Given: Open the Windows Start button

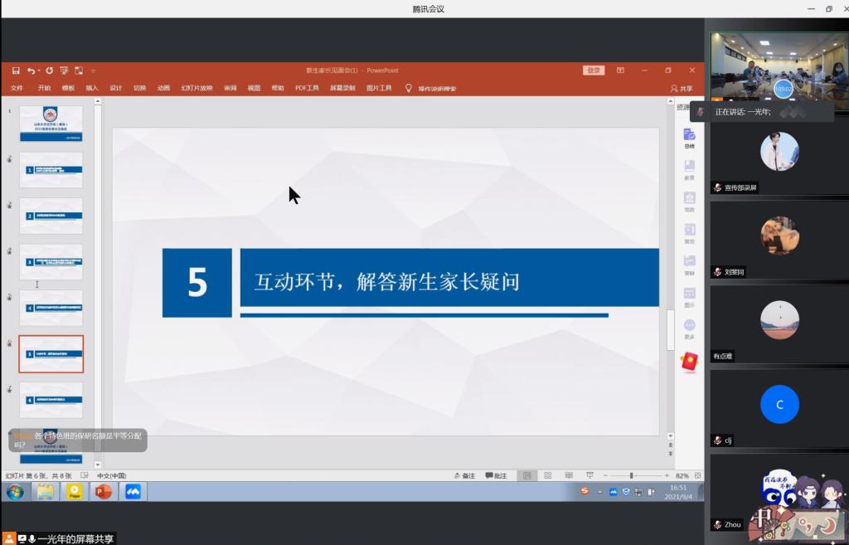Looking at the screenshot, I should coord(15,492).
